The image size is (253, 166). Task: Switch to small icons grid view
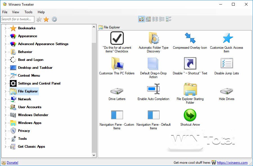coord(148,19)
